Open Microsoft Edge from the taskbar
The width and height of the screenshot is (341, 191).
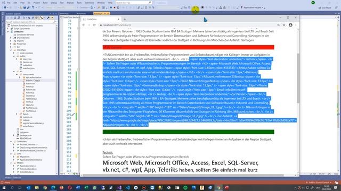click(x=53, y=187)
